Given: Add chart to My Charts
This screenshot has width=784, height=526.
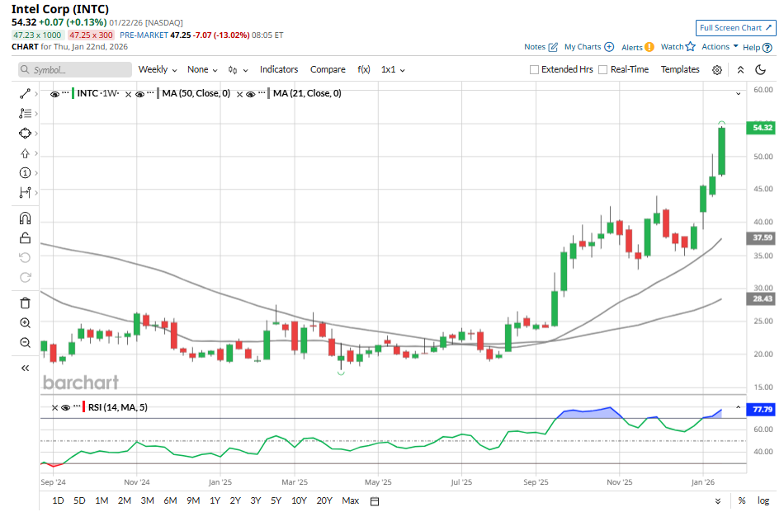Looking at the screenshot, I should (x=589, y=47).
